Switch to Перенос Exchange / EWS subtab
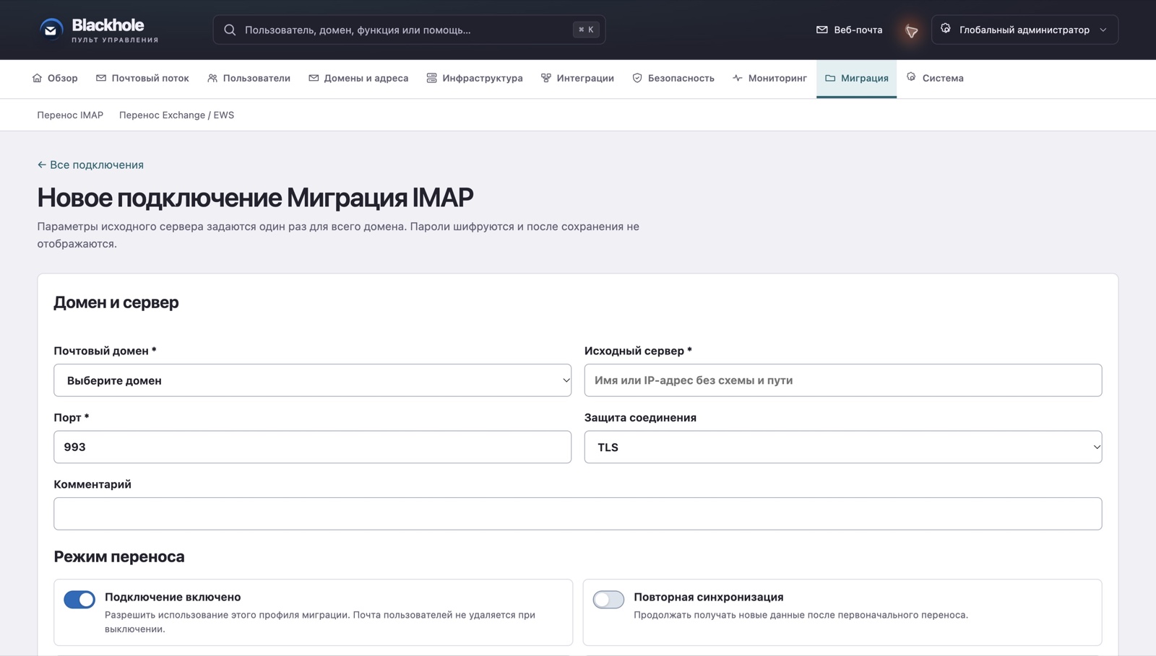Viewport: 1156px width, 656px height. coord(176,115)
